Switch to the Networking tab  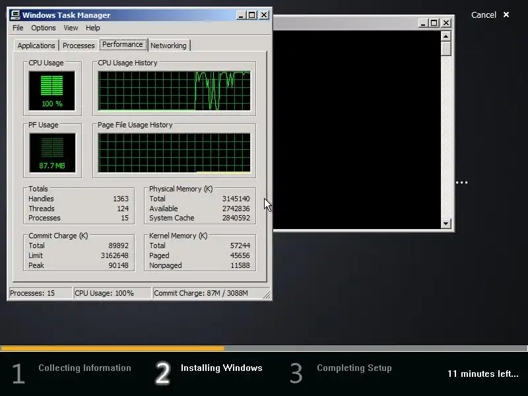click(x=168, y=46)
